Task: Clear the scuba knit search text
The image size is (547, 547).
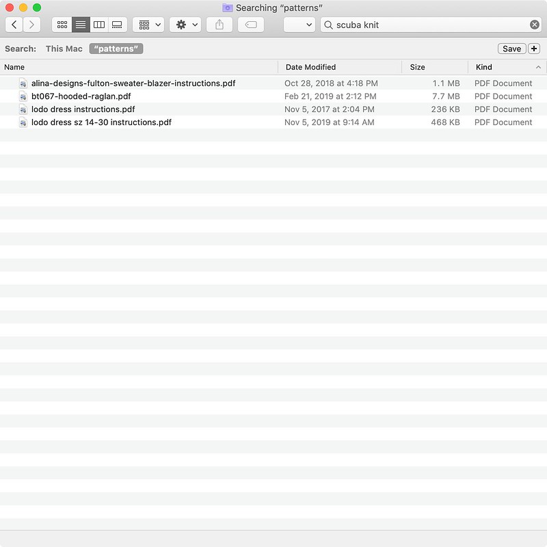Action: [x=534, y=25]
